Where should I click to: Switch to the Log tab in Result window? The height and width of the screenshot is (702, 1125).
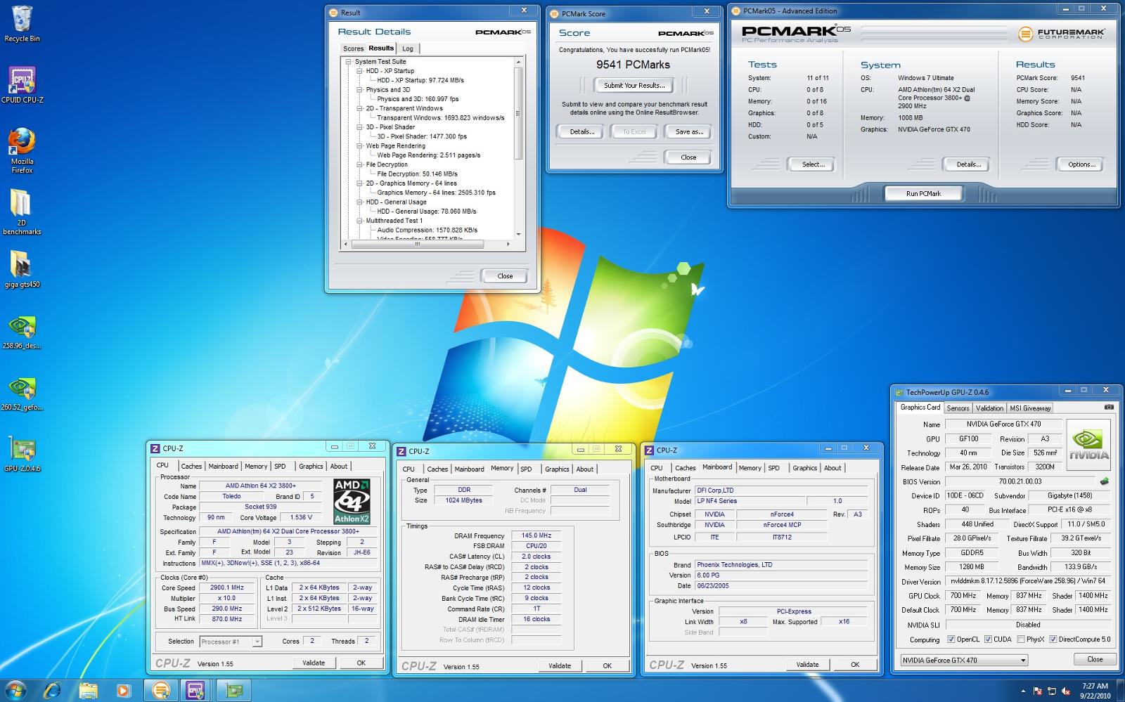pyautogui.click(x=408, y=48)
